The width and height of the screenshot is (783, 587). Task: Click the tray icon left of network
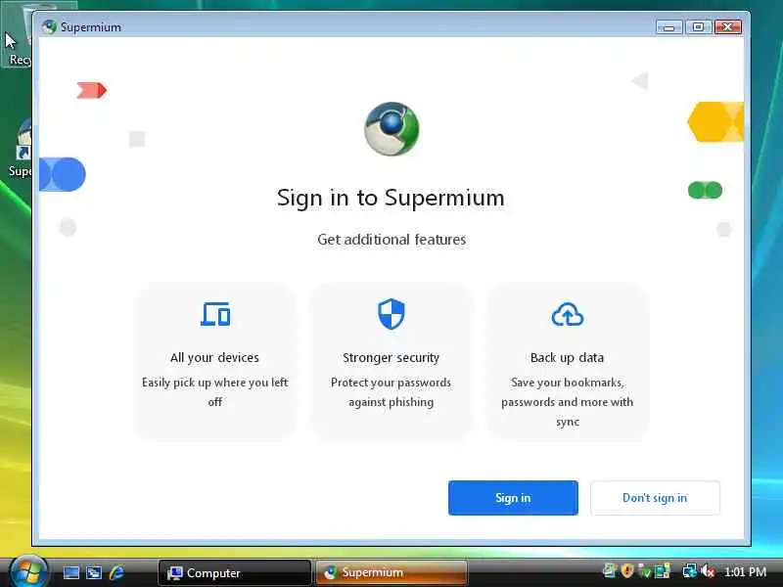pos(663,571)
